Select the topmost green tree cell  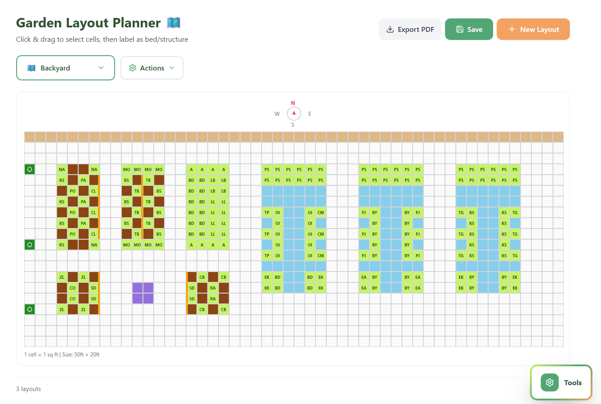click(30, 169)
